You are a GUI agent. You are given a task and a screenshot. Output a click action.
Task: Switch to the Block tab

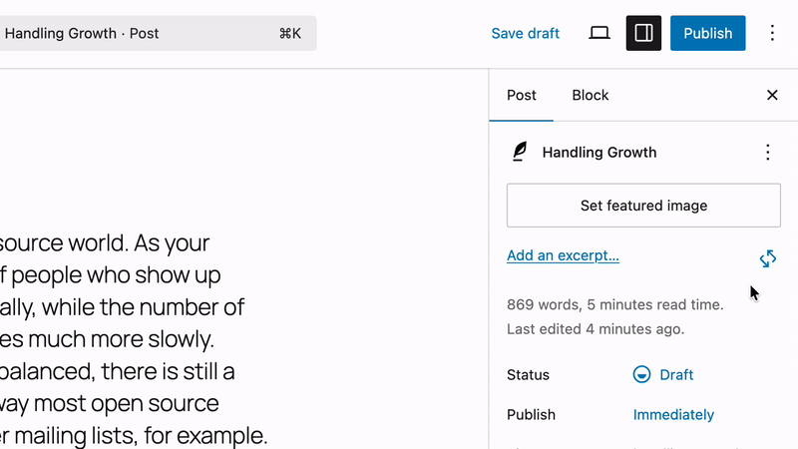[x=590, y=95]
